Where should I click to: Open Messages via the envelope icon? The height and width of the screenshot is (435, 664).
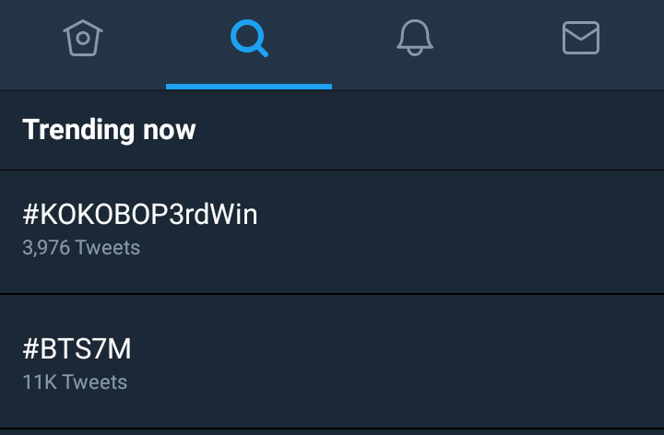tap(581, 38)
